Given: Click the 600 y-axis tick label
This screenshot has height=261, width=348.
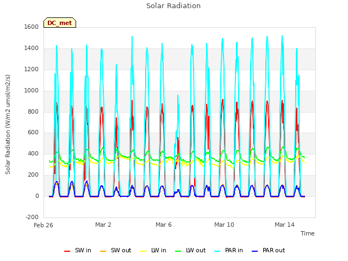Looking at the screenshot, I should point(33,133).
